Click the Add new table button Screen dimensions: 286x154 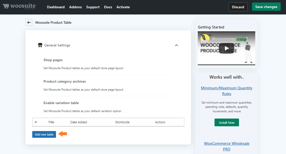click(44, 134)
